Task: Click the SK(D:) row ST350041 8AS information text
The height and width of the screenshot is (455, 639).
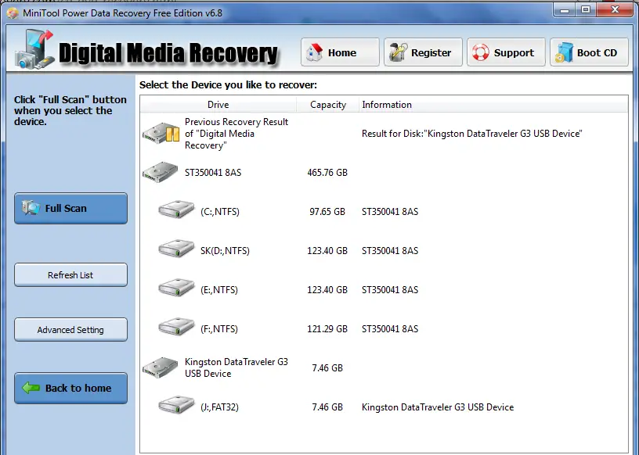Action: pos(390,251)
